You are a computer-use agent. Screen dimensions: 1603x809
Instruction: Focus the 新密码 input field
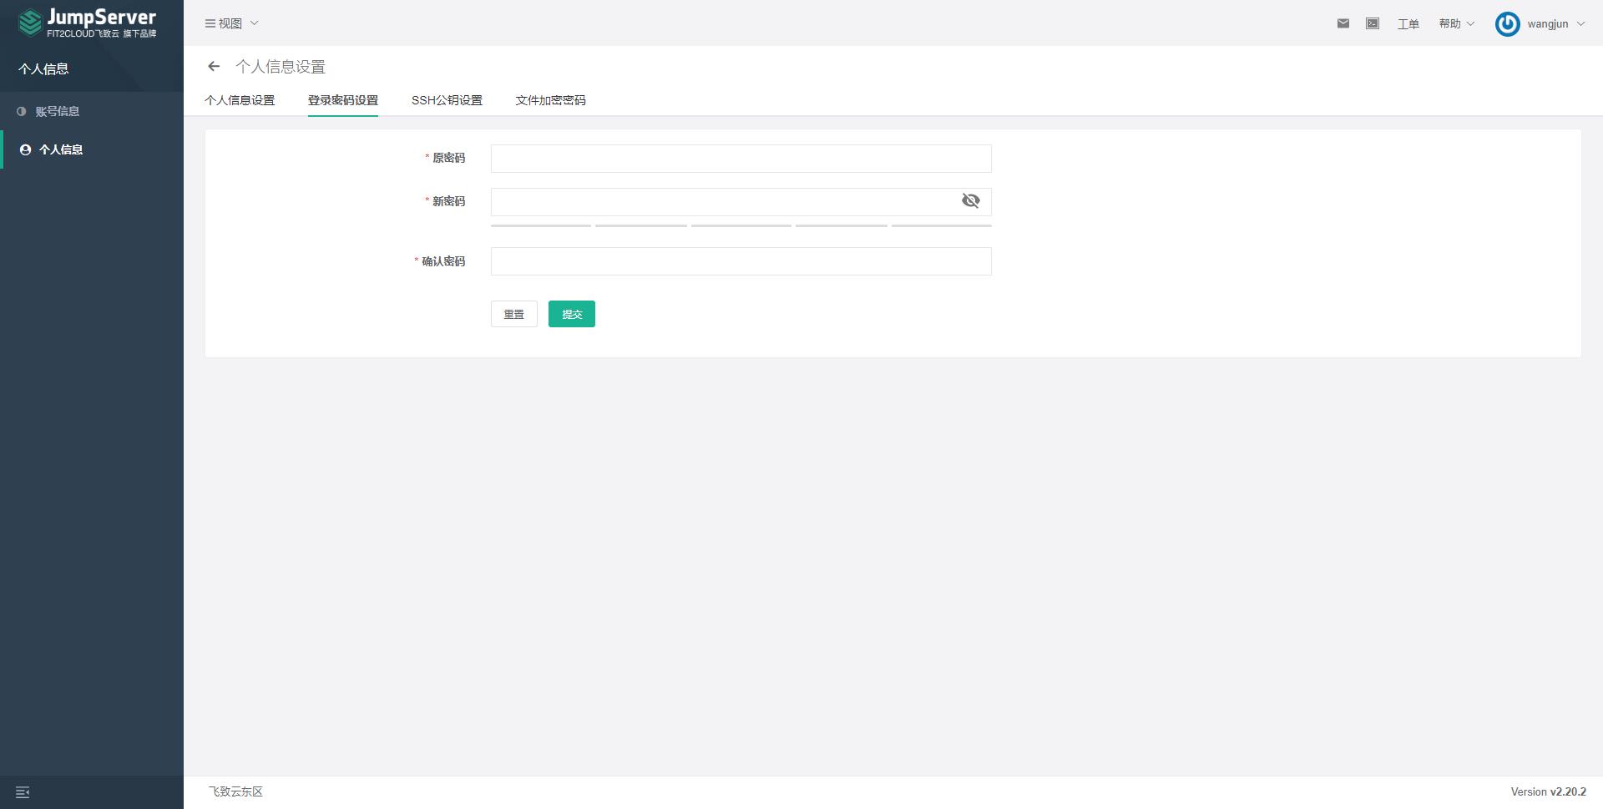point(741,201)
